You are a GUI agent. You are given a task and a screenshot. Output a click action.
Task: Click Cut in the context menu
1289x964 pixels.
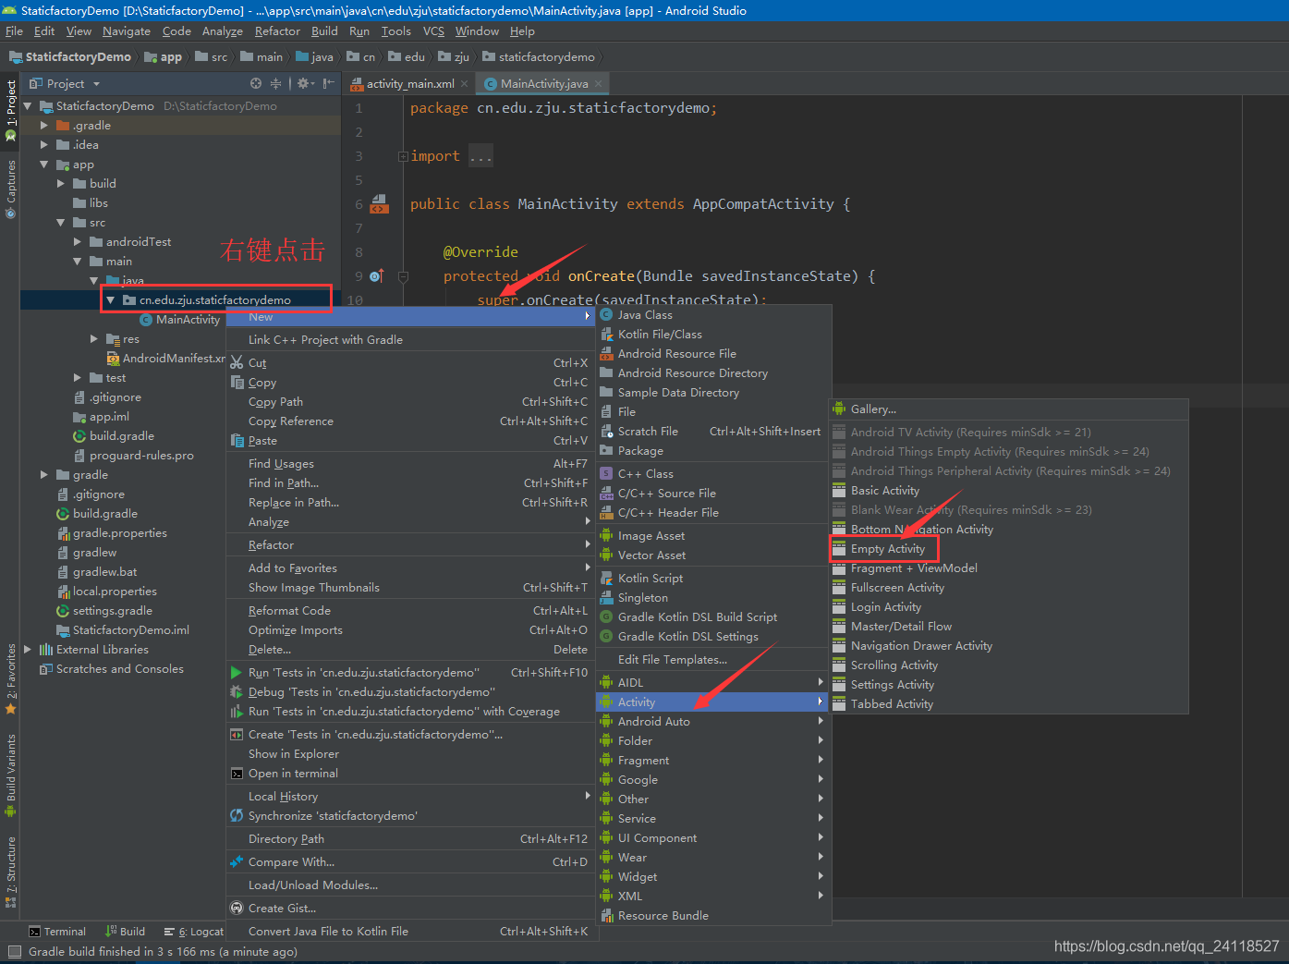point(411,363)
